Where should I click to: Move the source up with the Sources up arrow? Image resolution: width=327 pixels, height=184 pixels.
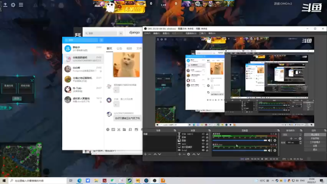coord(194,154)
